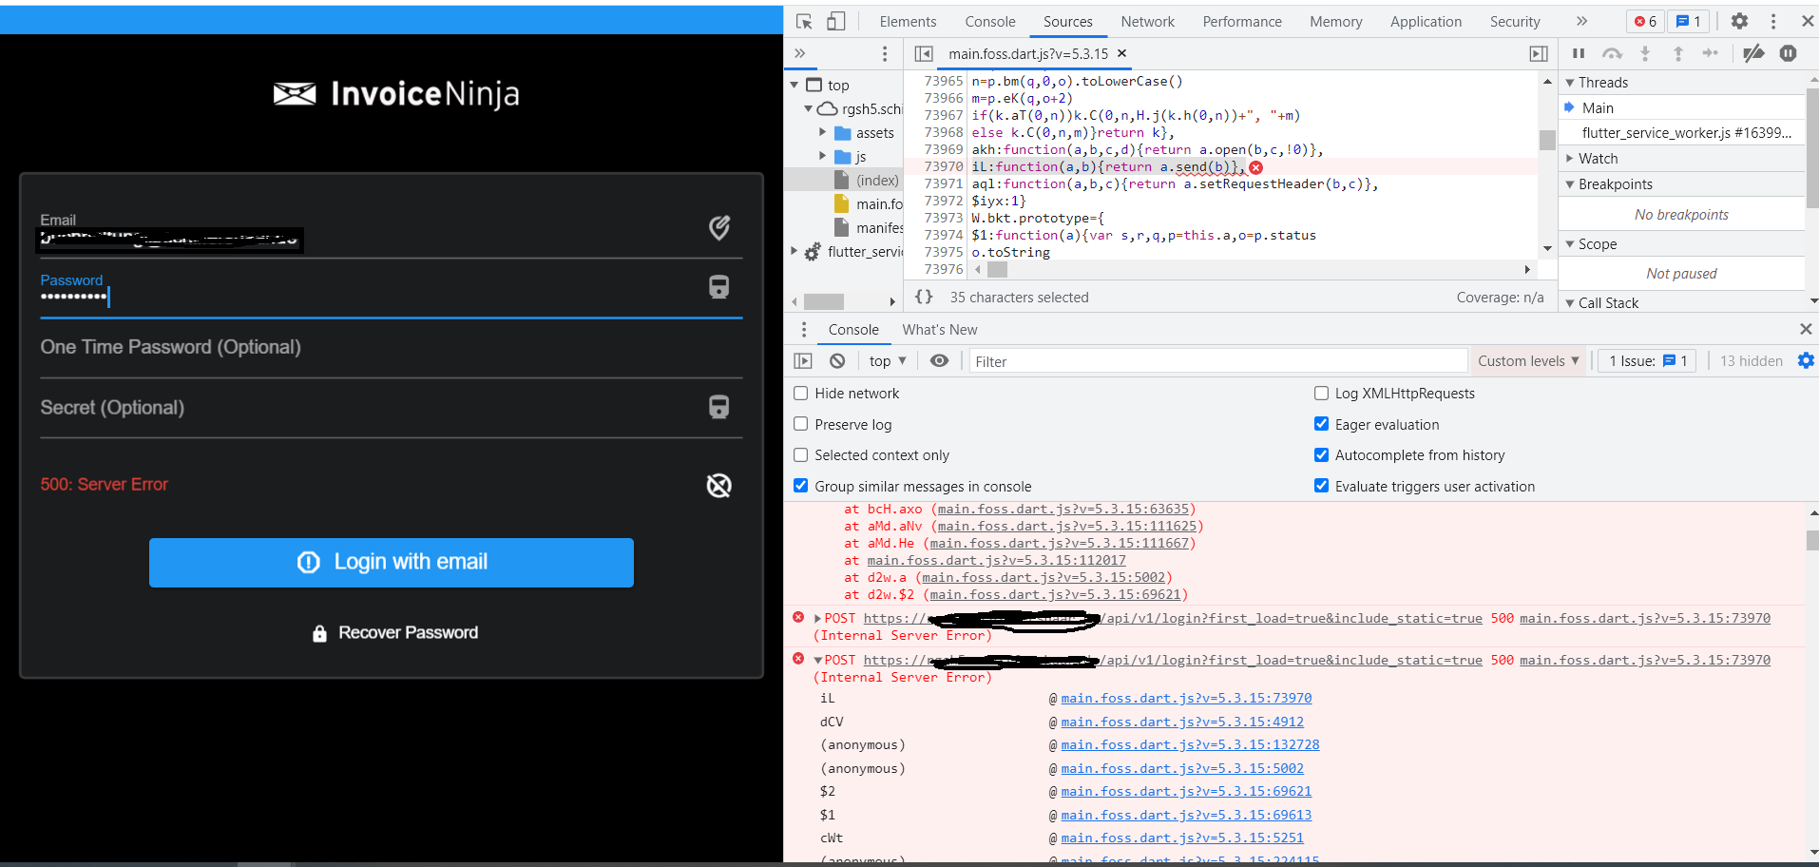The image size is (1819, 867).
Task: Expand the assets folder in tree
Action: (x=823, y=133)
